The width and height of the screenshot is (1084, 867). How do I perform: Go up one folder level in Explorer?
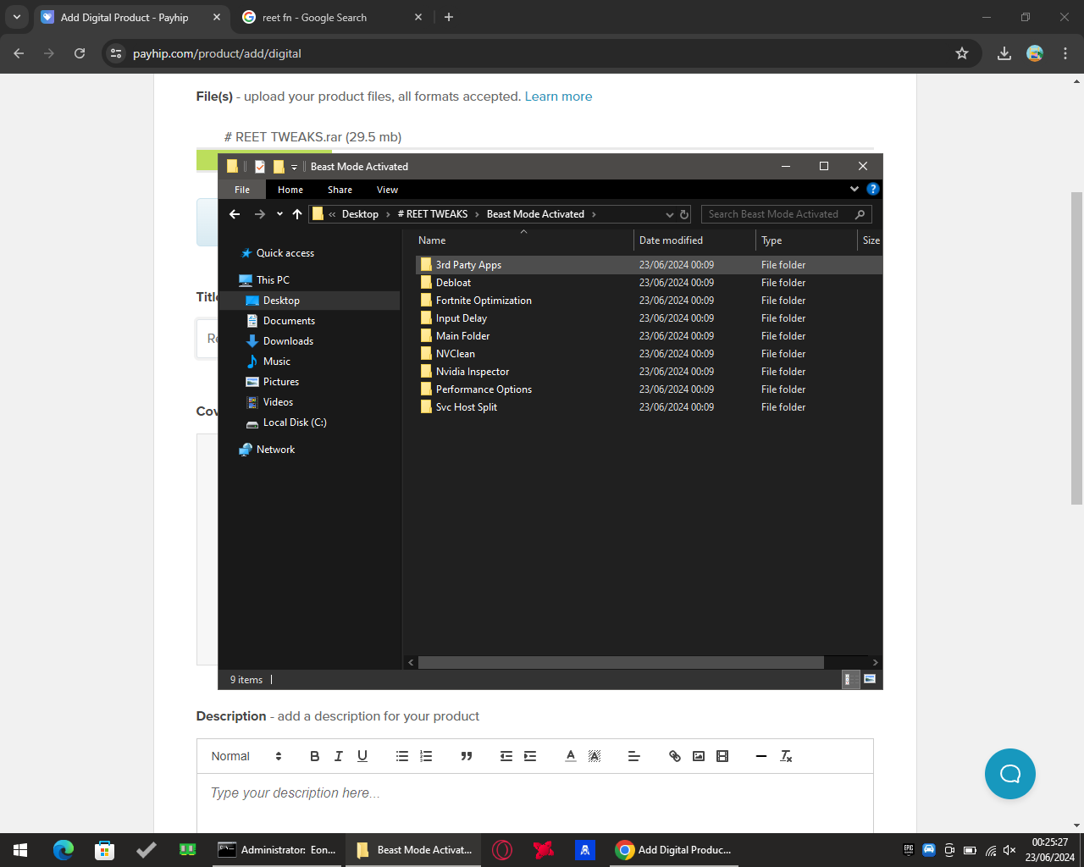pyautogui.click(x=297, y=214)
